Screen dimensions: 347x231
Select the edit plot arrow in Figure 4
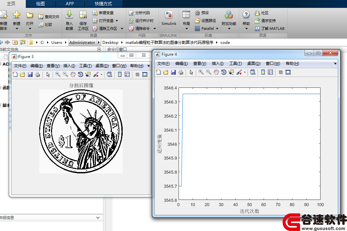191,72
